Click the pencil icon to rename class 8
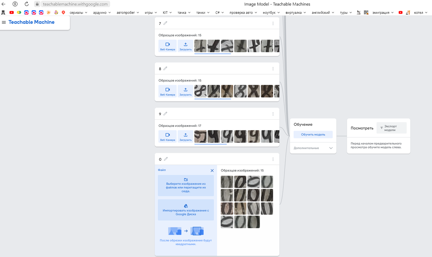This screenshot has height=257, width=432. coord(165,68)
